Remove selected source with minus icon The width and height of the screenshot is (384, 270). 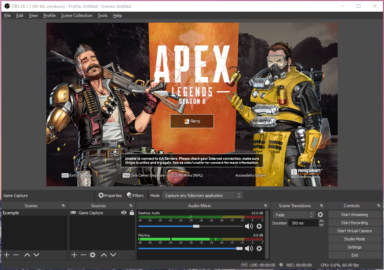(83, 255)
